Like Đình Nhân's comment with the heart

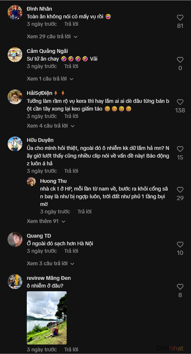tap(180, 18)
